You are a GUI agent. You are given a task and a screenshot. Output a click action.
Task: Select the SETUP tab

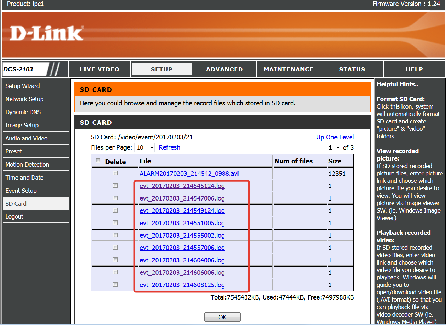pos(162,69)
